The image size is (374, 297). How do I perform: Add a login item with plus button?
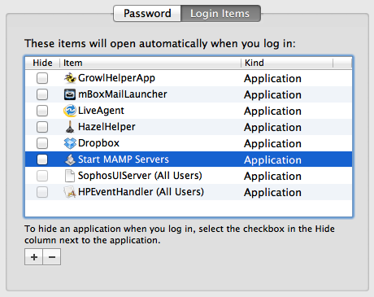33,256
